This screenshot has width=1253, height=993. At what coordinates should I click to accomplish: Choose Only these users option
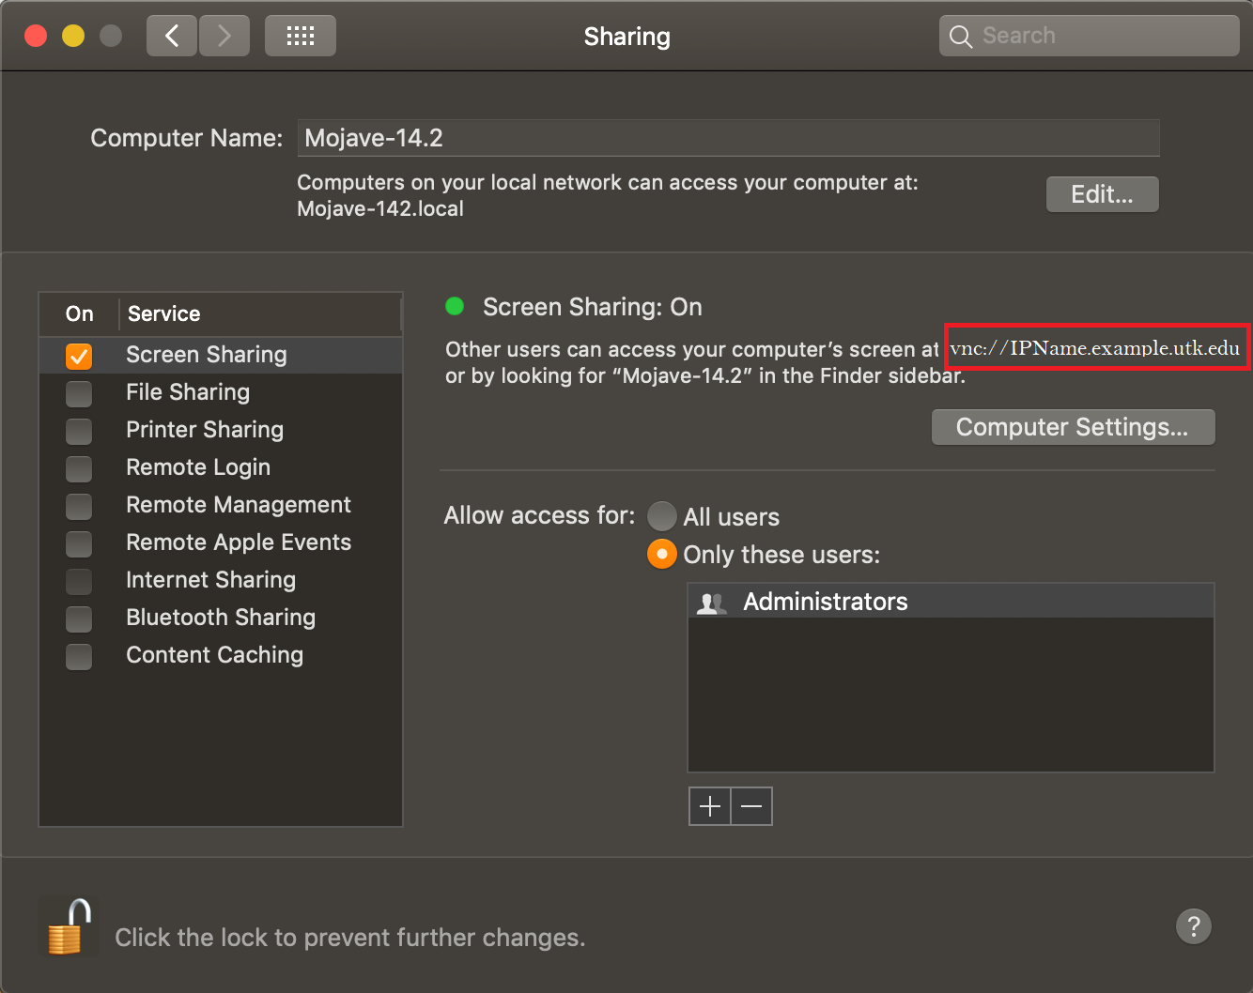tap(662, 555)
